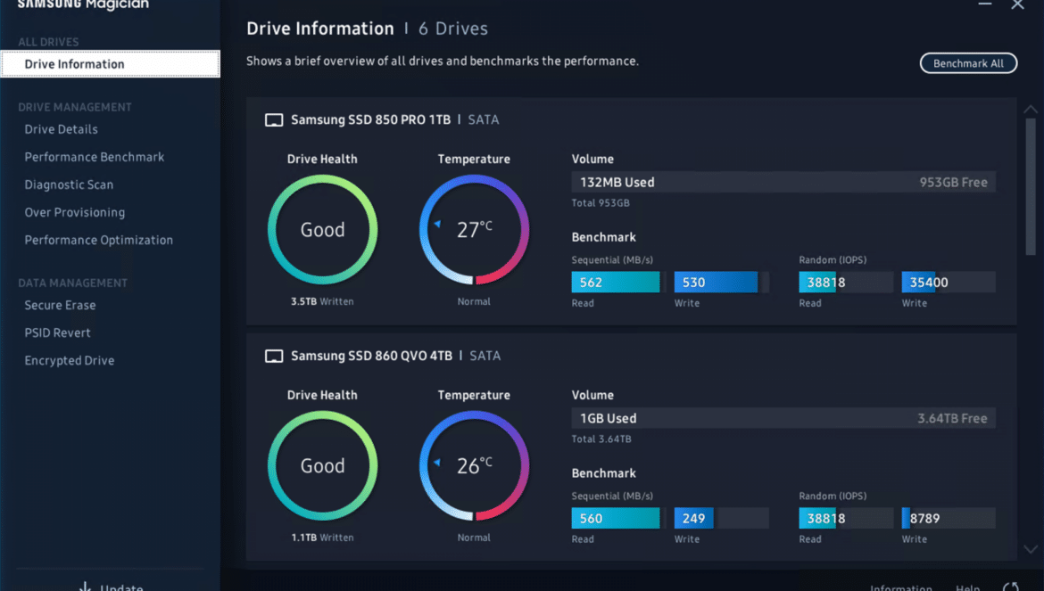Click the scroll down arrow of the drive list
This screenshot has height=591, width=1044.
click(x=1031, y=550)
